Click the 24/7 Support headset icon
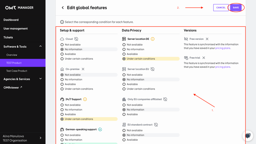The height and width of the screenshot is (144, 256). click(62, 99)
